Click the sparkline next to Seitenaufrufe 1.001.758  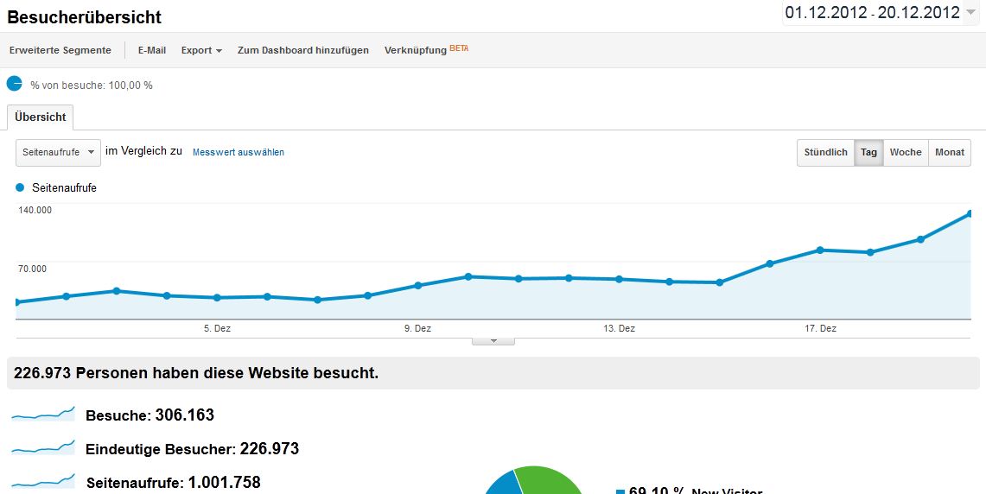43,481
